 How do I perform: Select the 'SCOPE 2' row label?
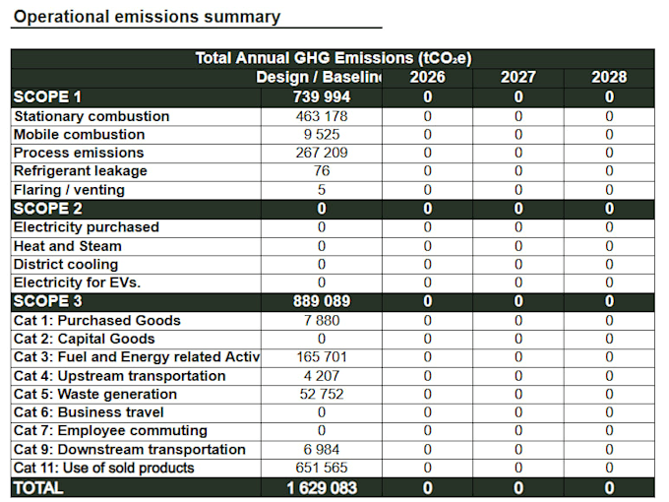(x=47, y=209)
